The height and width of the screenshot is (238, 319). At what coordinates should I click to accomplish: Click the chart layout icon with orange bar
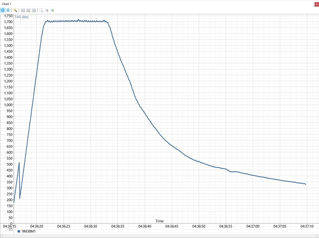(28, 10)
